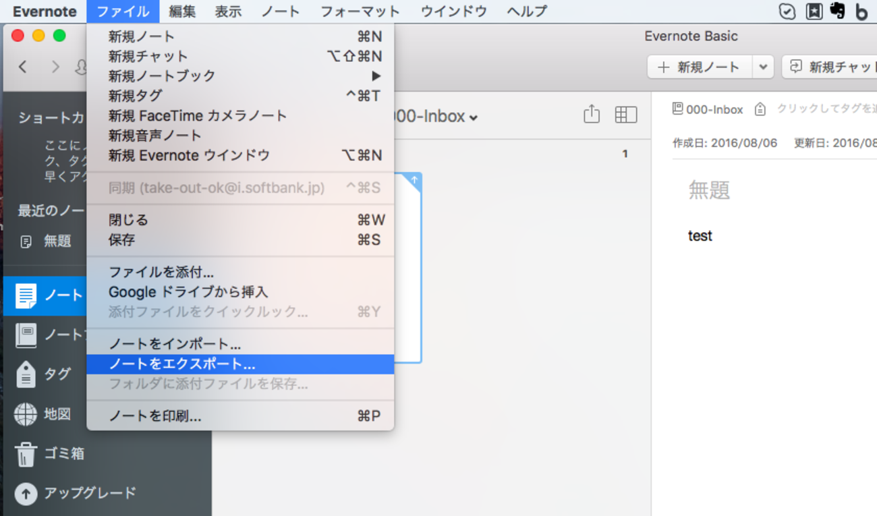The image size is (877, 516).
Task: Open the ノート menu in the menu bar
Action: (281, 11)
